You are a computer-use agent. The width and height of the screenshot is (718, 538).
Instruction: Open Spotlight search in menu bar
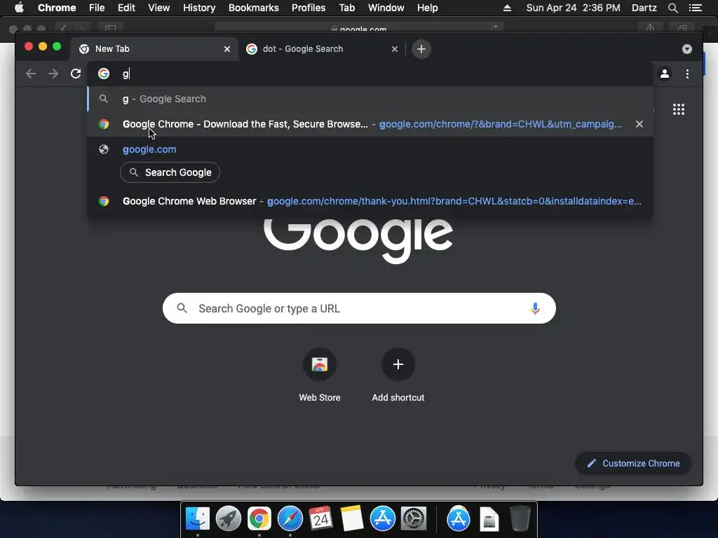[672, 8]
